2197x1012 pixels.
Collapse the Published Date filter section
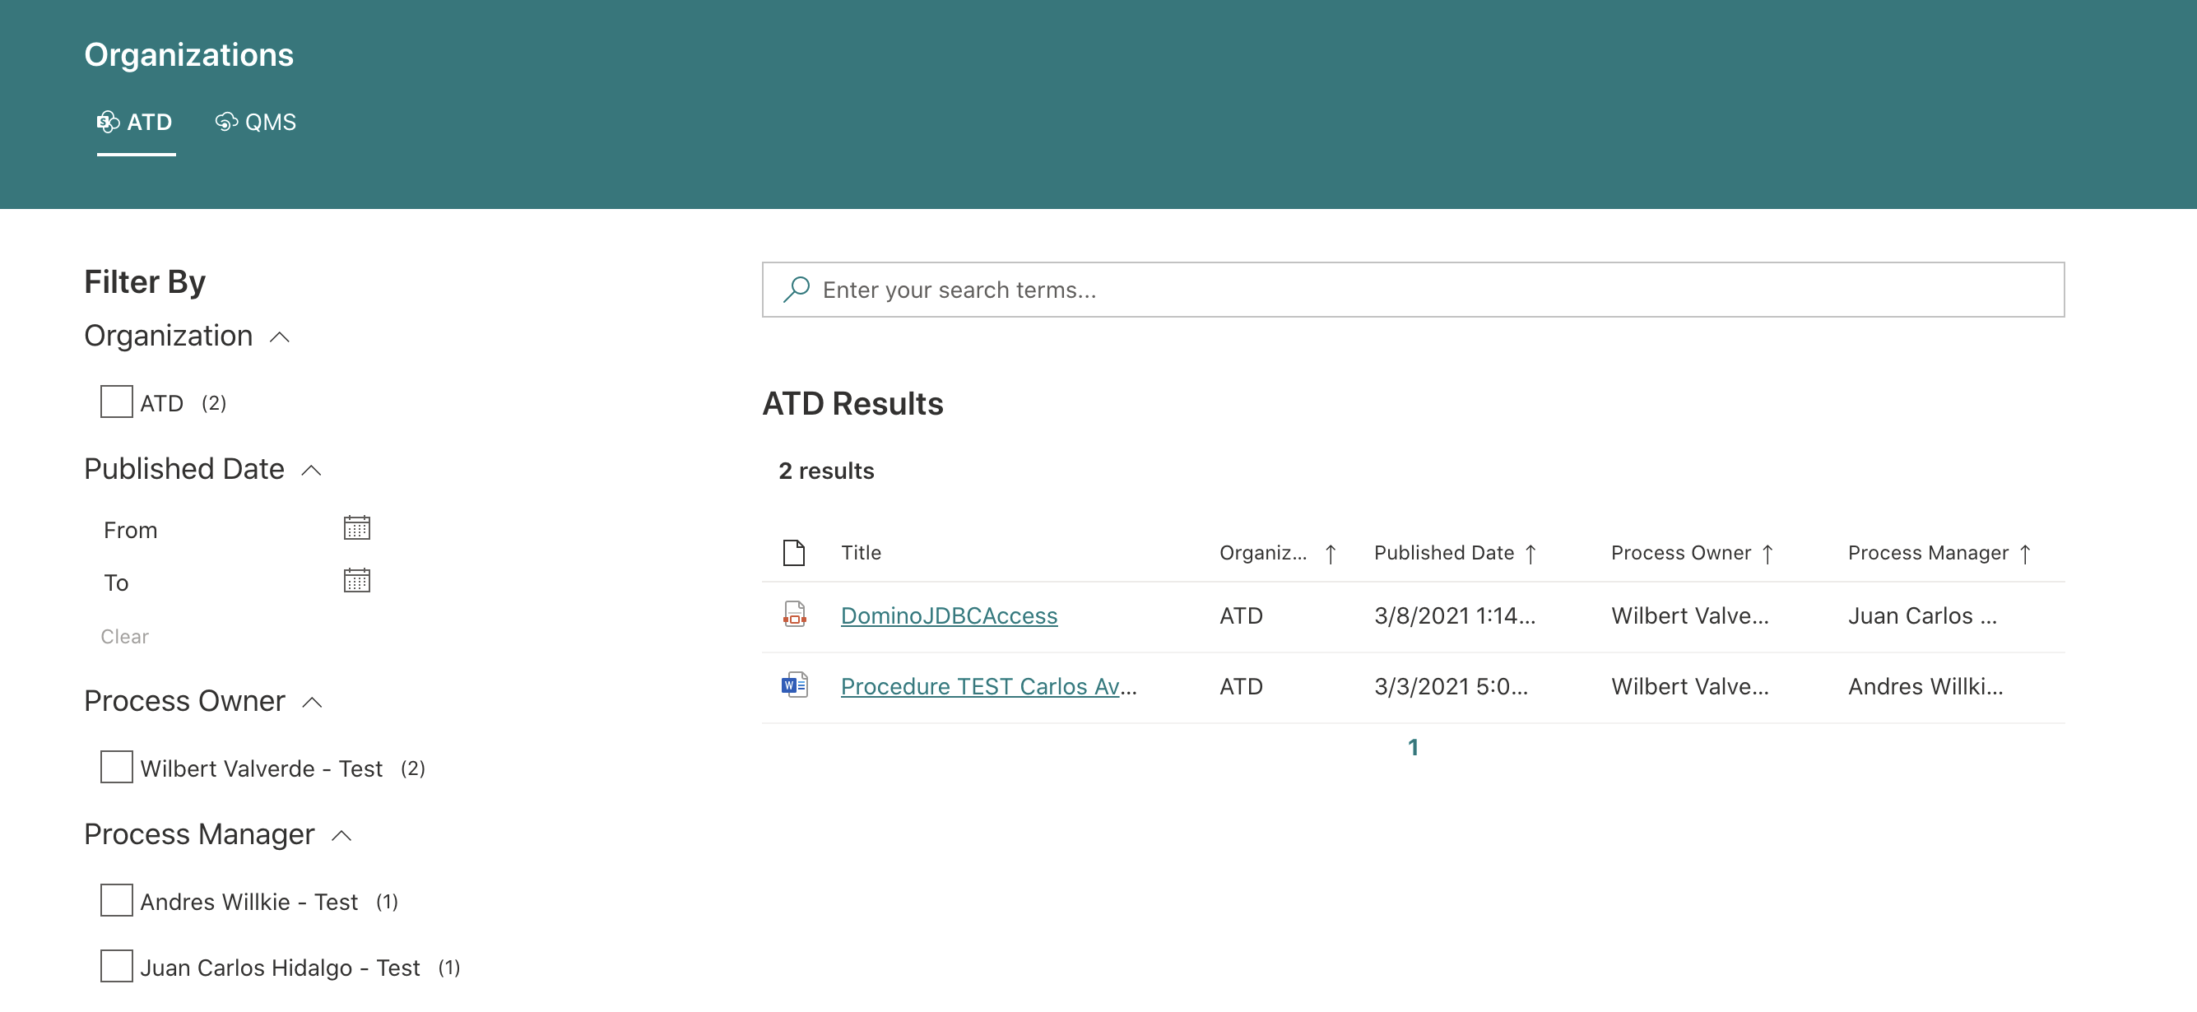(x=311, y=471)
